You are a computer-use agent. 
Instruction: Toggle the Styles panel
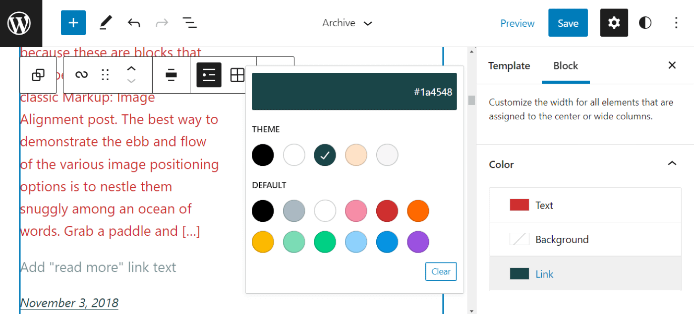pyautogui.click(x=645, y=23)
